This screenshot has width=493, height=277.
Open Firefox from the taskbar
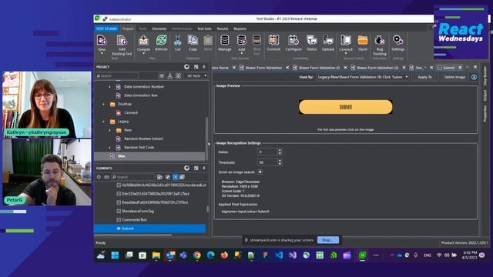point(224,255)
